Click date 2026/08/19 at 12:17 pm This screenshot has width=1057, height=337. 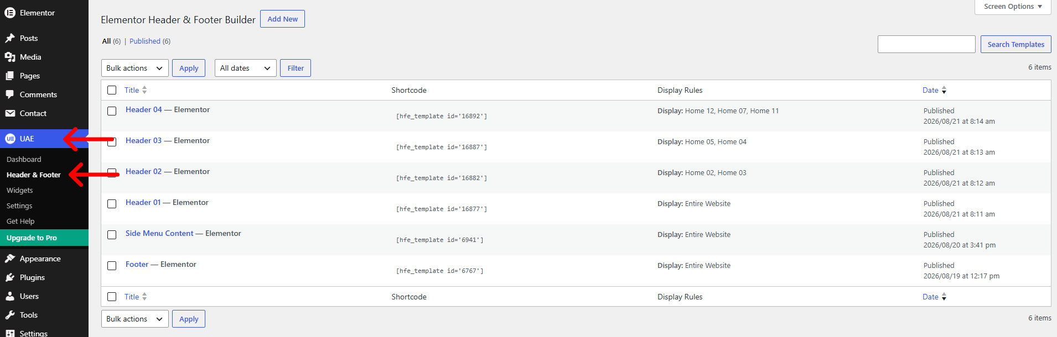[961, 276]
